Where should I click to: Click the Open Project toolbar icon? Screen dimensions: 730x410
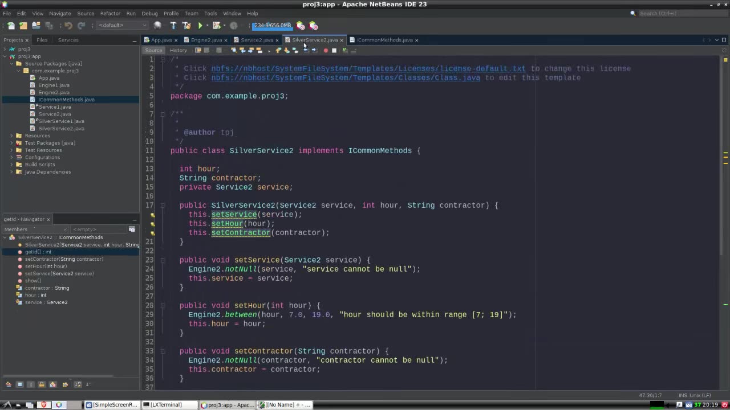(x=36, y=26)
